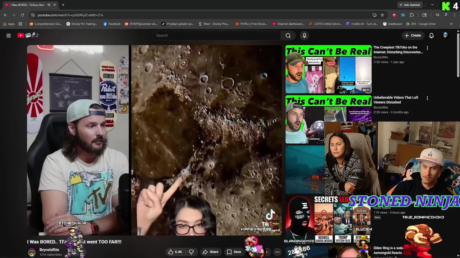This screenshot has height=258, width=460.
Task: Open the YouTube guide hamburger menu
Action: point(9,35)
